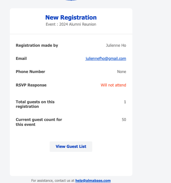Click the View Guest List button
The height and width of the screenshot is (183, 171).
point(71,147)
